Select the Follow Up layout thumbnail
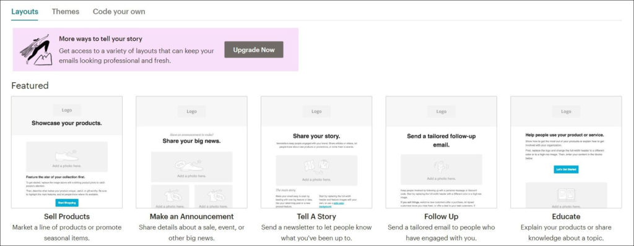This screenshot has height=246, width=634. (441, 152)
